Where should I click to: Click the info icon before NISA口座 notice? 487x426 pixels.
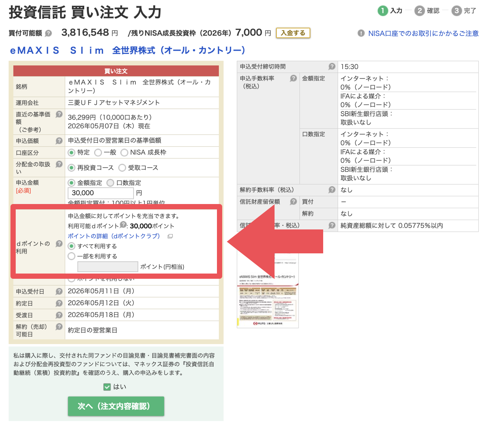(x=361, y=33)
